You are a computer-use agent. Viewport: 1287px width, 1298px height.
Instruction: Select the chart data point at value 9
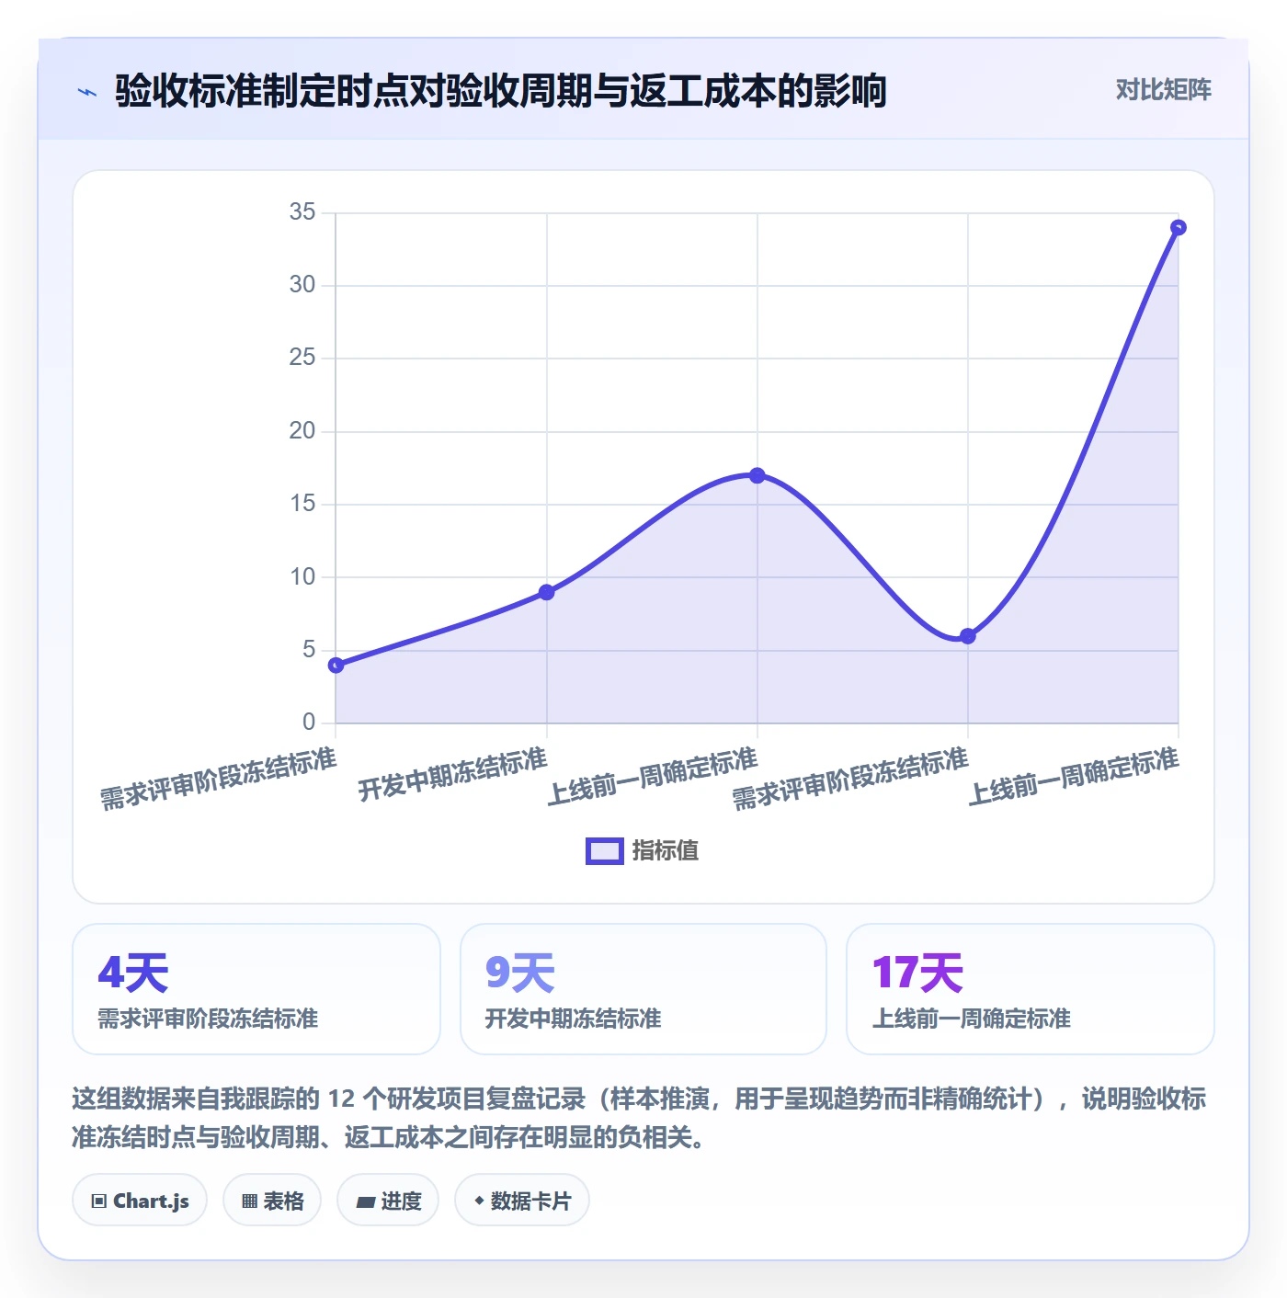tap(547, 592)
